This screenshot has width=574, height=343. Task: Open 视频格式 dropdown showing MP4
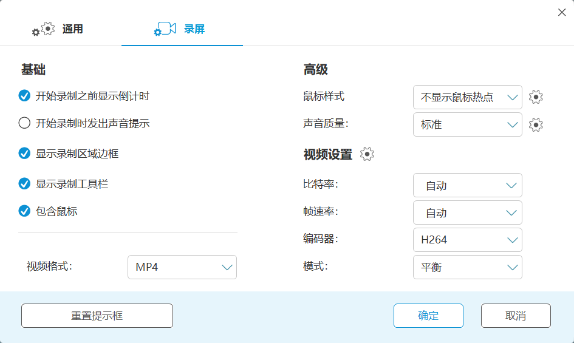182,267
